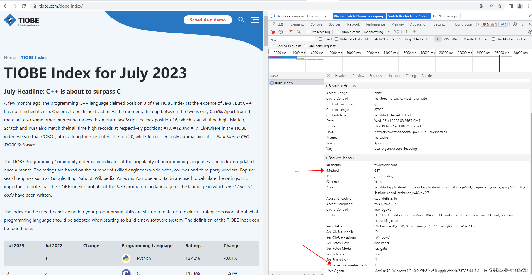Clear the network log
532x275 pixels.
click(281, 32)
